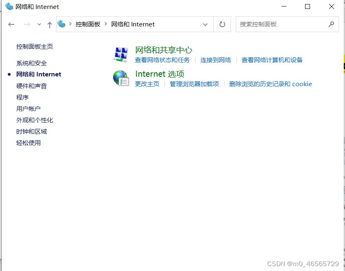Click the Forward arrow navigation button
The height and width of the screenshot is (271, 345).
pyautogui.click(x=27, y=24)
